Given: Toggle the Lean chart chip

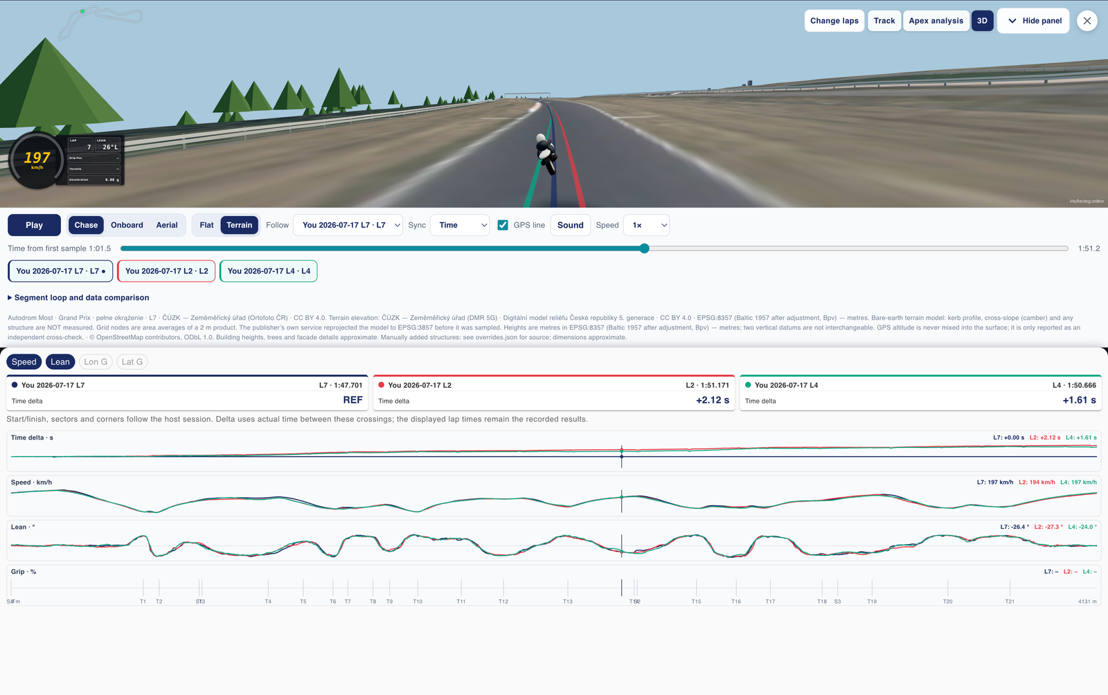Looking at the screenshot, I should tap(60, 362).
